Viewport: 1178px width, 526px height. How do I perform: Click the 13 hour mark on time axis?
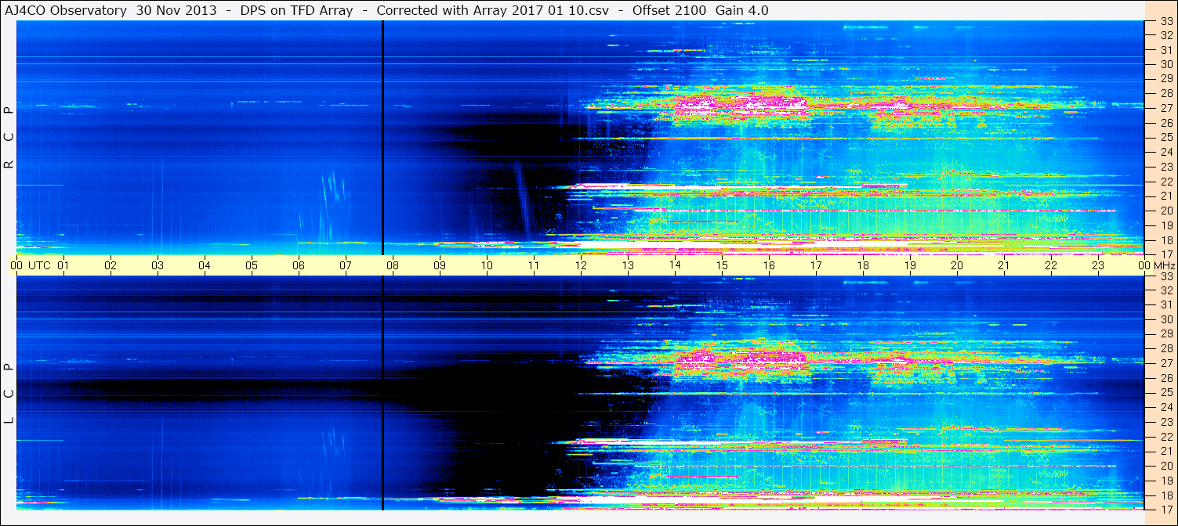[x=628, y=265]
